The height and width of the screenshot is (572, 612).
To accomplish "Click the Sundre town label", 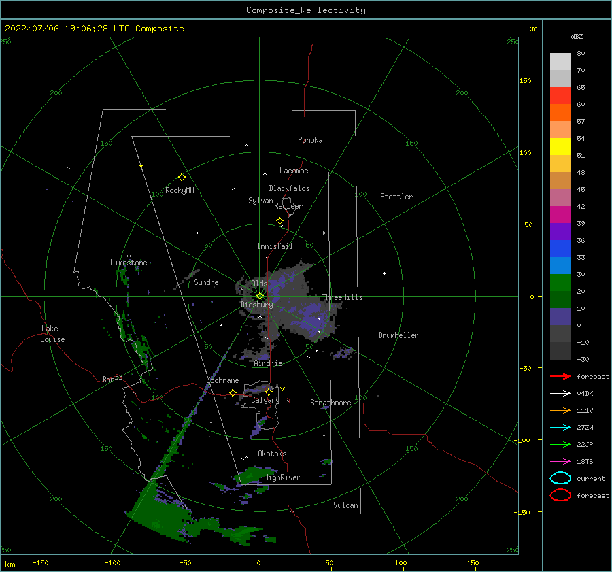I will click(206, 282).
